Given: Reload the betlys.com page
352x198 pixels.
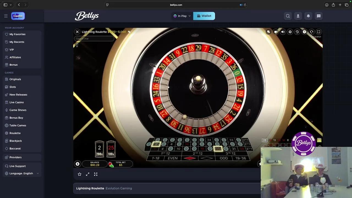Looking at the screenshot, I should (x=245, y=5).
